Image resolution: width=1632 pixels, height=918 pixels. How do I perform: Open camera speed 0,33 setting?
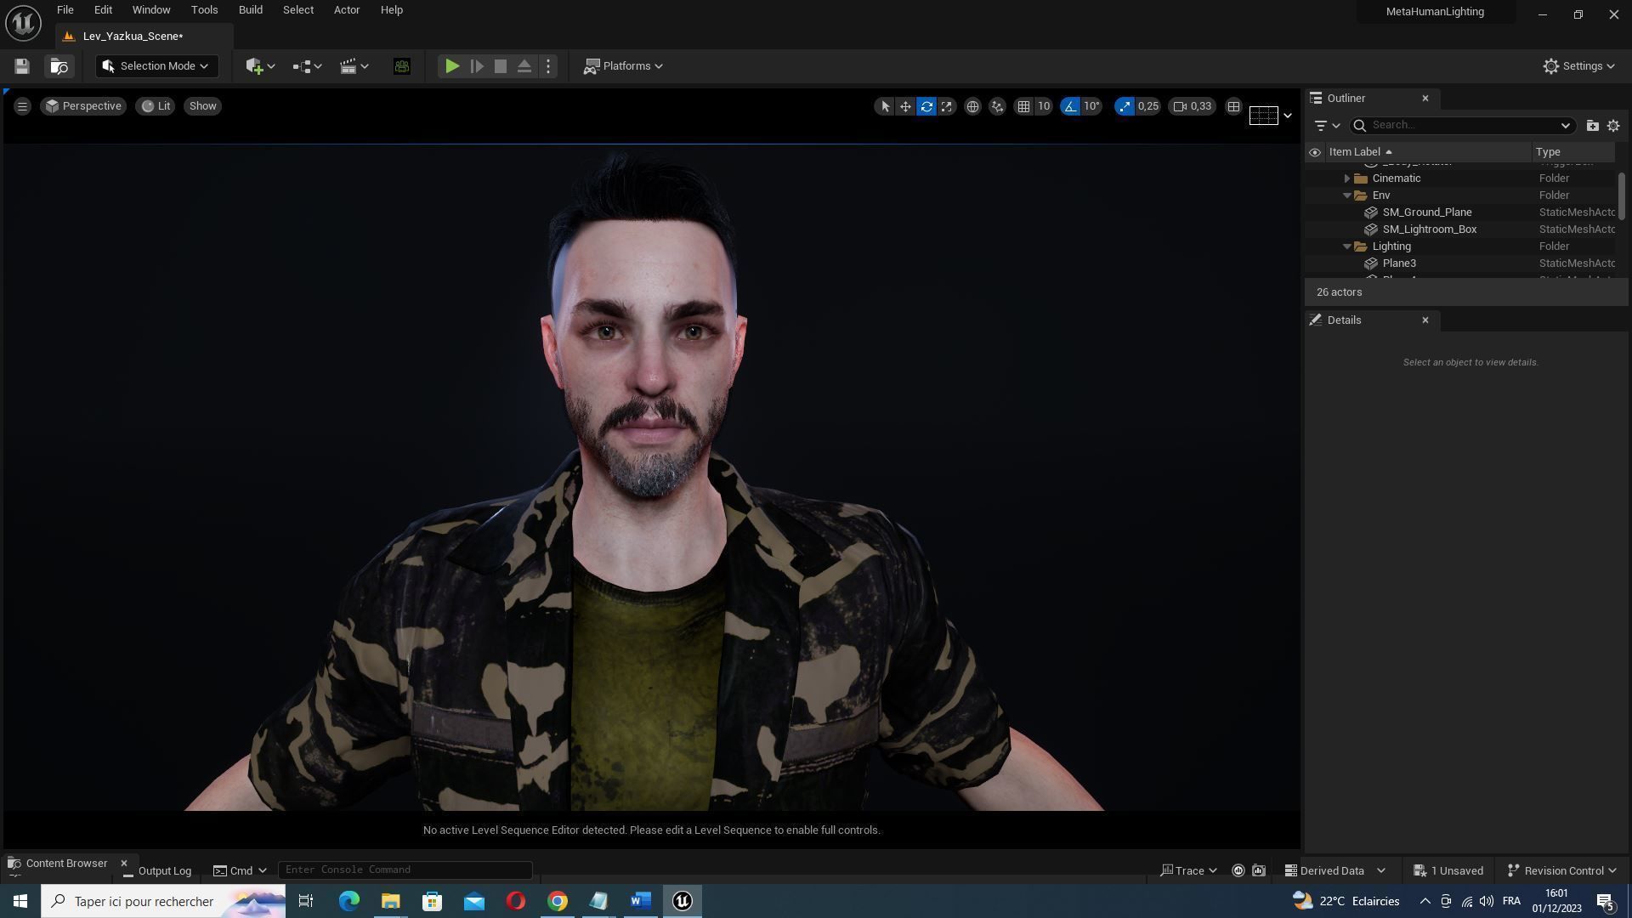[1192, 106]
